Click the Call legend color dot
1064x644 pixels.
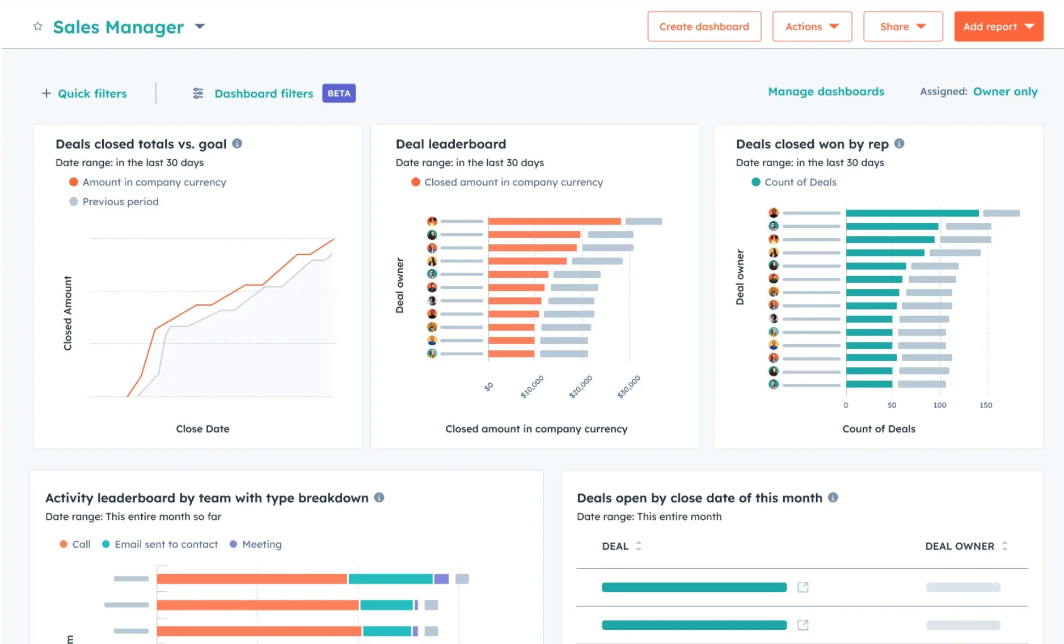click(64, 544)
